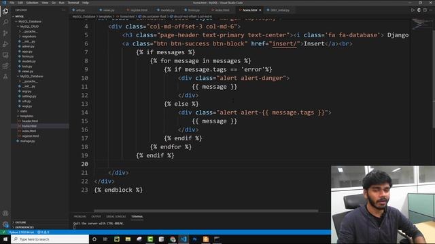435x244 pixels.
Task: Click the VS Code logo in title bar
Action: 4,3
